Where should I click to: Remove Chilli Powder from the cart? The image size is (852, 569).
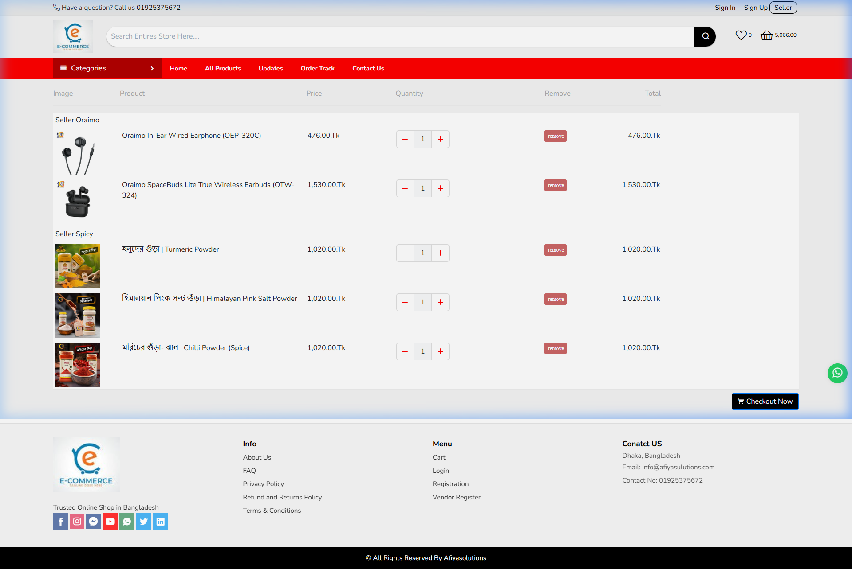point(555,348)
